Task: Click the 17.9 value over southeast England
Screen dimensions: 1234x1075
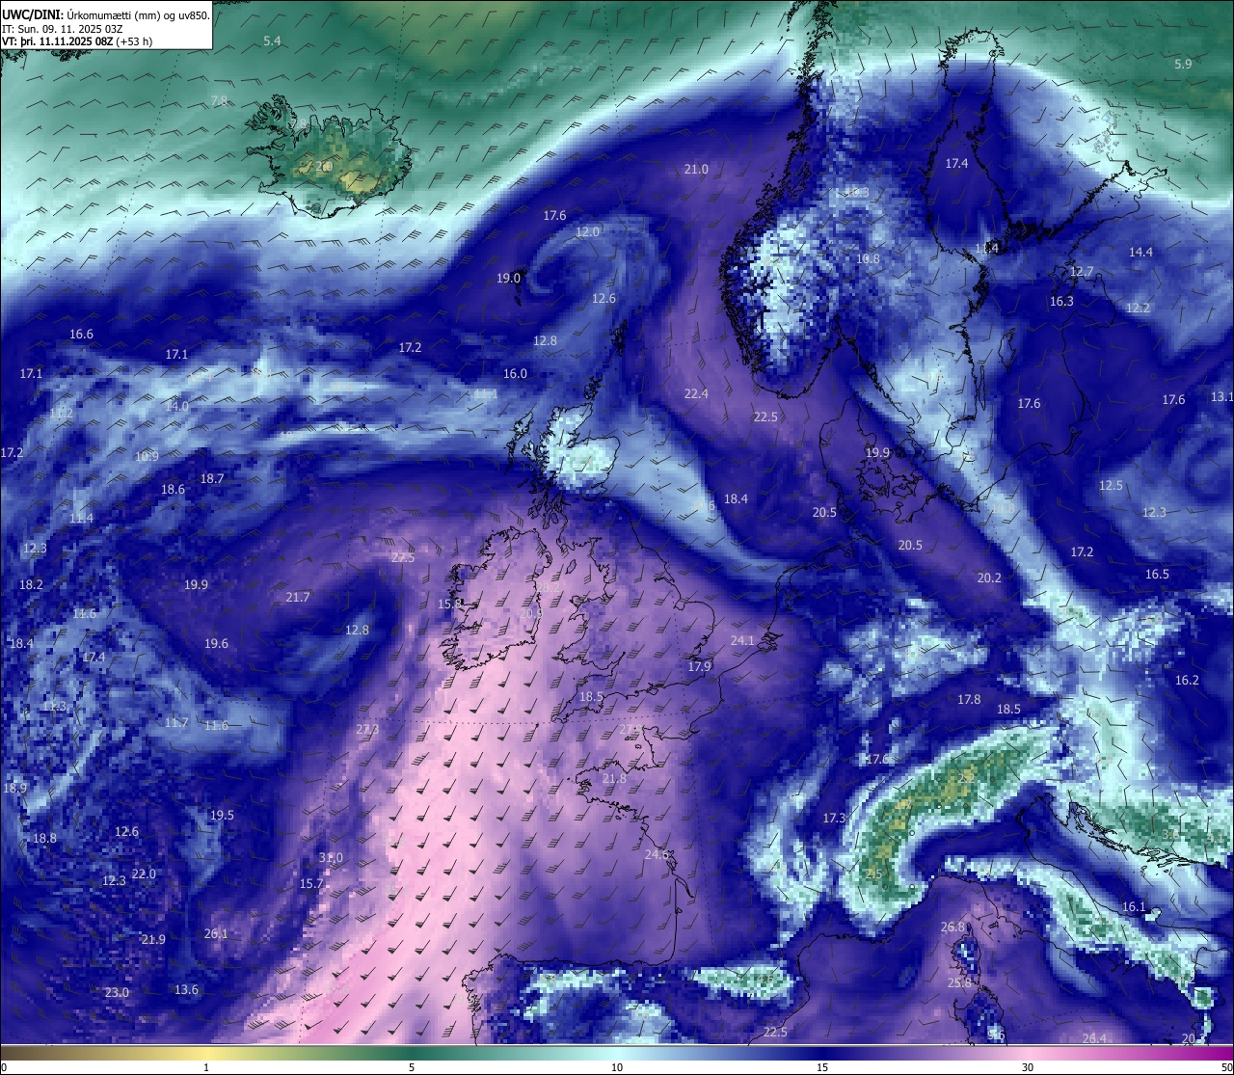Action: tap(699, 666)
